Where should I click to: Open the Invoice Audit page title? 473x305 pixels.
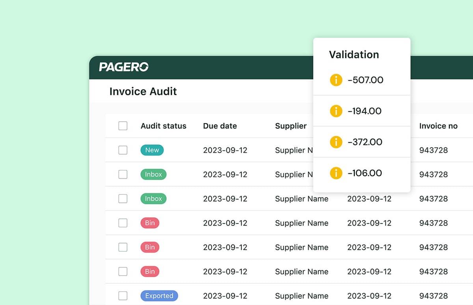click(x=143, y=91)
